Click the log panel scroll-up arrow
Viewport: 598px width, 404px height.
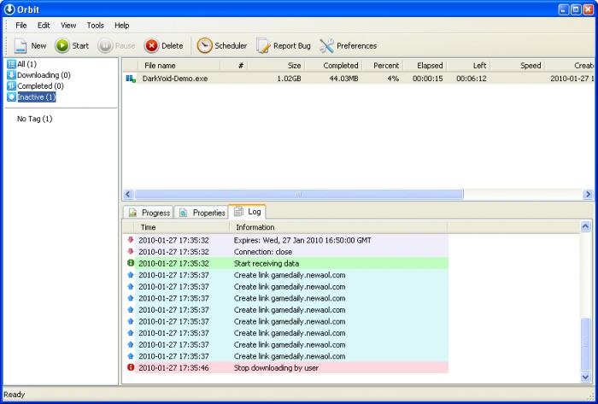(x=585, y=227)
